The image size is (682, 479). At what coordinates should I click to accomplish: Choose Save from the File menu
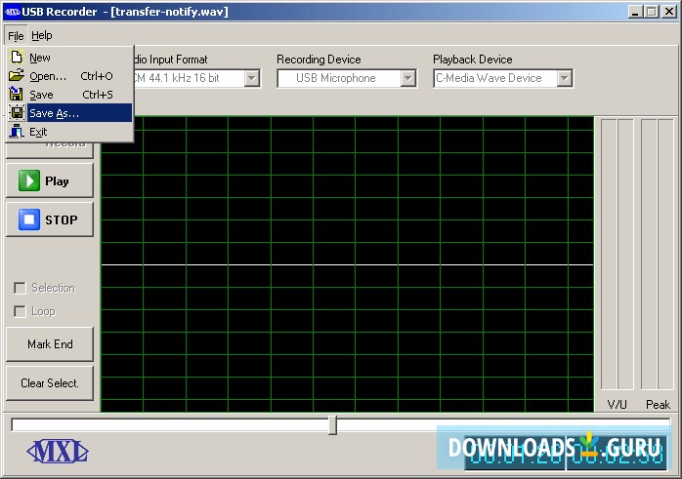pyautogui.click(x=69, y=95)
